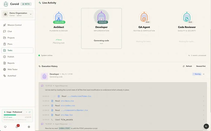This screenshot has width=211, height=131.
Task: Open the src/index.css file link
Action: 68,106
